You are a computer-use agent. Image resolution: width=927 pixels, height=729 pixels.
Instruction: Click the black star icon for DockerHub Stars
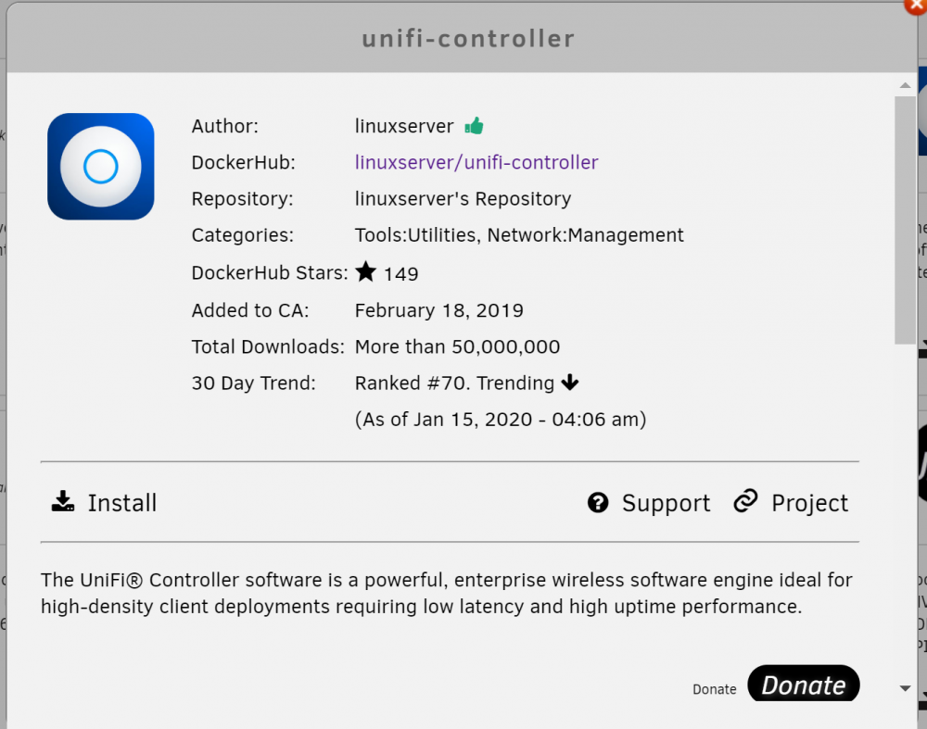366,271
